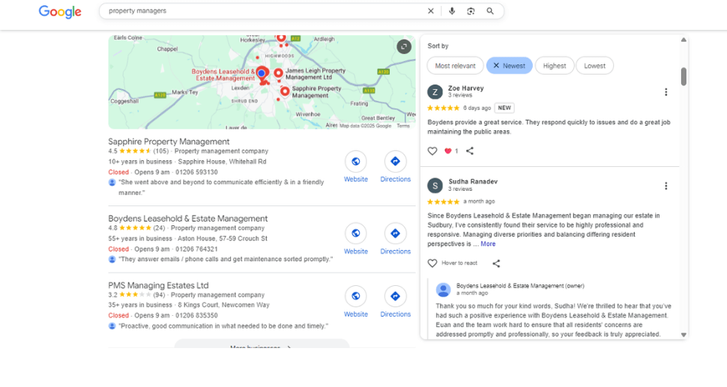Click PMS Managing Estates 3.2 star rating
This screenshot has width=727, height=387.
pos(136,295)
